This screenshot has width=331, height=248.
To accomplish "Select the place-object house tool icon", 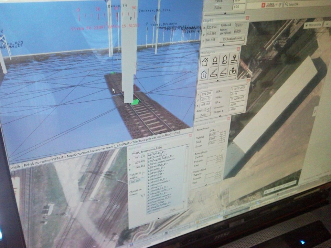I will tap(205, 62).
